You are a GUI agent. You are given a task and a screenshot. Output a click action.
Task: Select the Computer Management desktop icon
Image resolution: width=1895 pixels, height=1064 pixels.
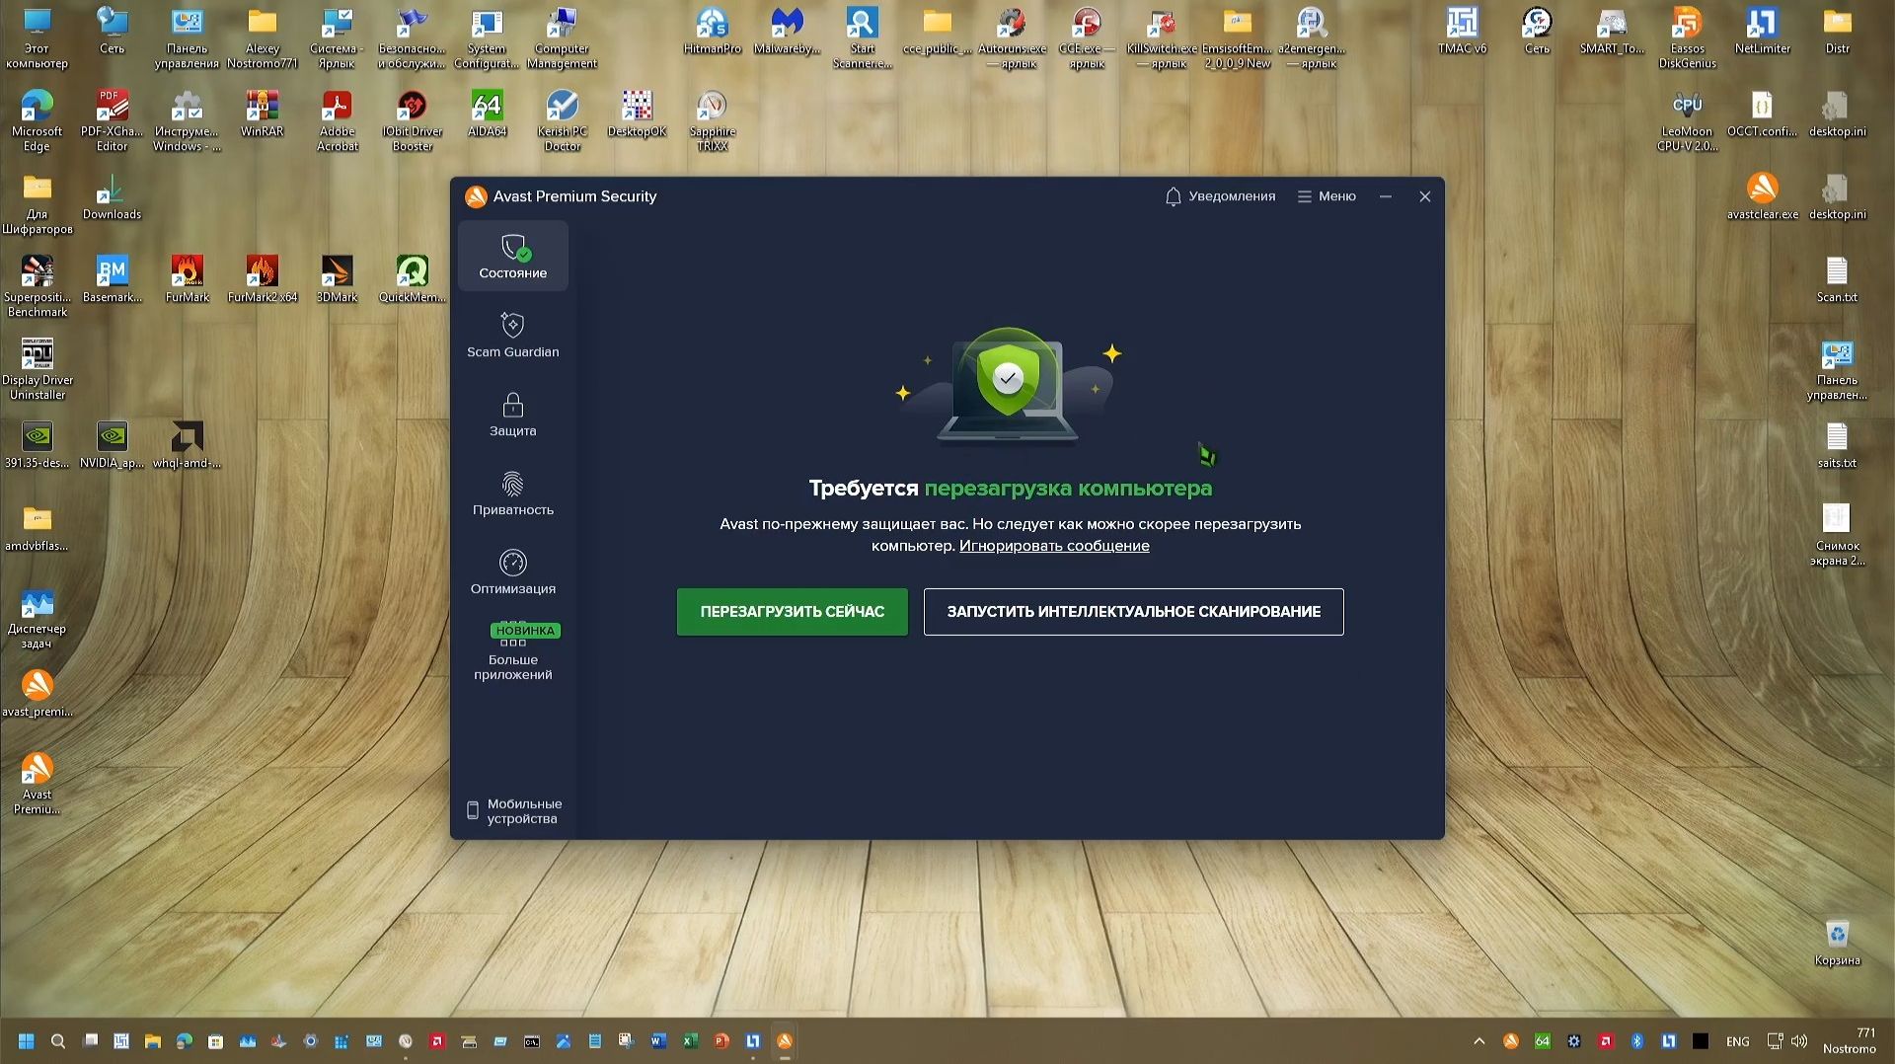(562, 38)
